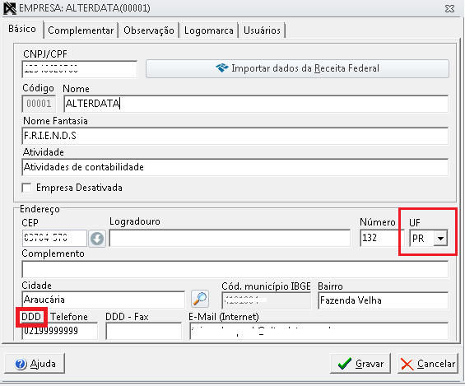Click the Atividade input field
Image resolution: width=465 pixels, height=386 pixels.
235,167
